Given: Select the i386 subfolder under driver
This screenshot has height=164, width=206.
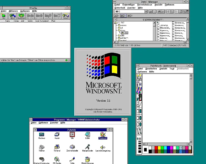Looking at the screenshot, I should [x=125, y=33].
